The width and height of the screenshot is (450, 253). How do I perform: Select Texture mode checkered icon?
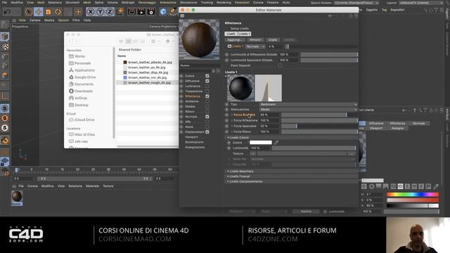click(5, 46)
